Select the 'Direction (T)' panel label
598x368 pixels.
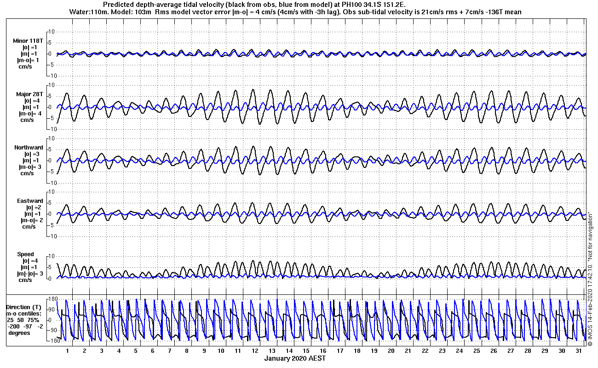click(23, 307)
